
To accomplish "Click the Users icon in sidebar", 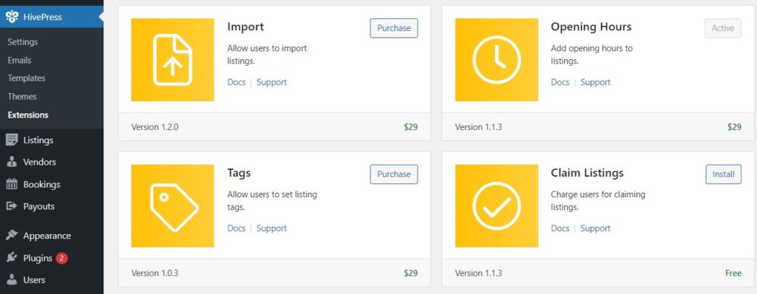I will pos(12,280).
